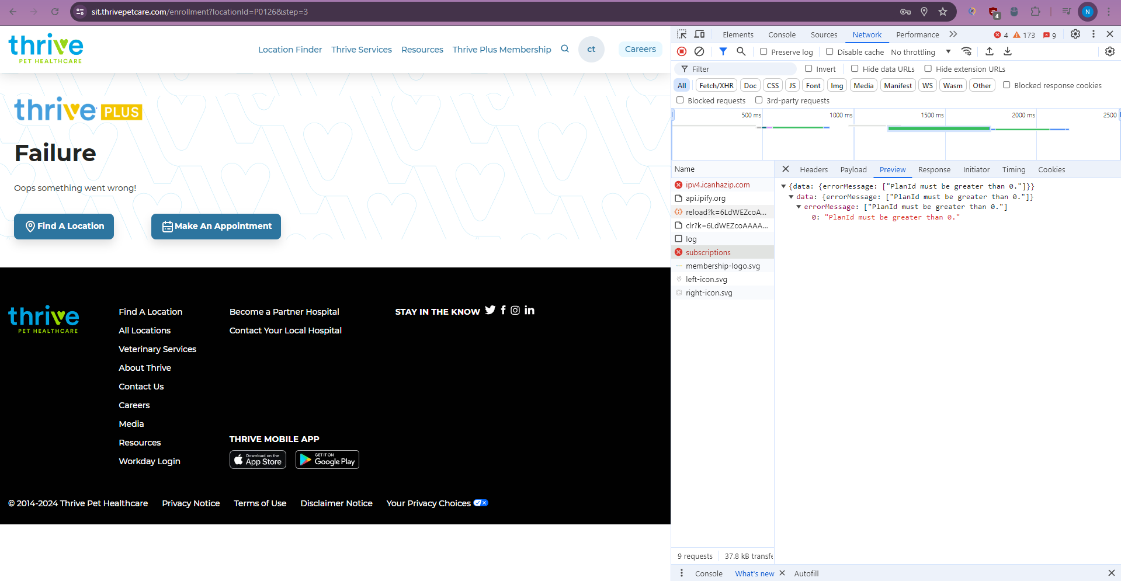Close the request details pane
The image size is (1121, 581).
point(786,169)
